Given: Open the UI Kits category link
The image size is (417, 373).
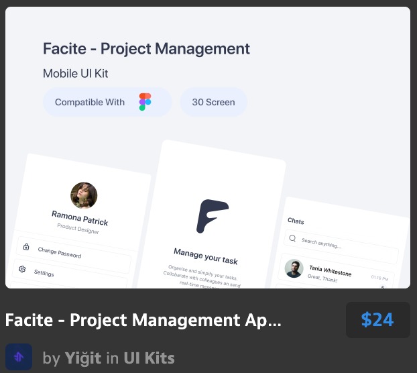Looking at the screenshot, I should coord(149,358).
